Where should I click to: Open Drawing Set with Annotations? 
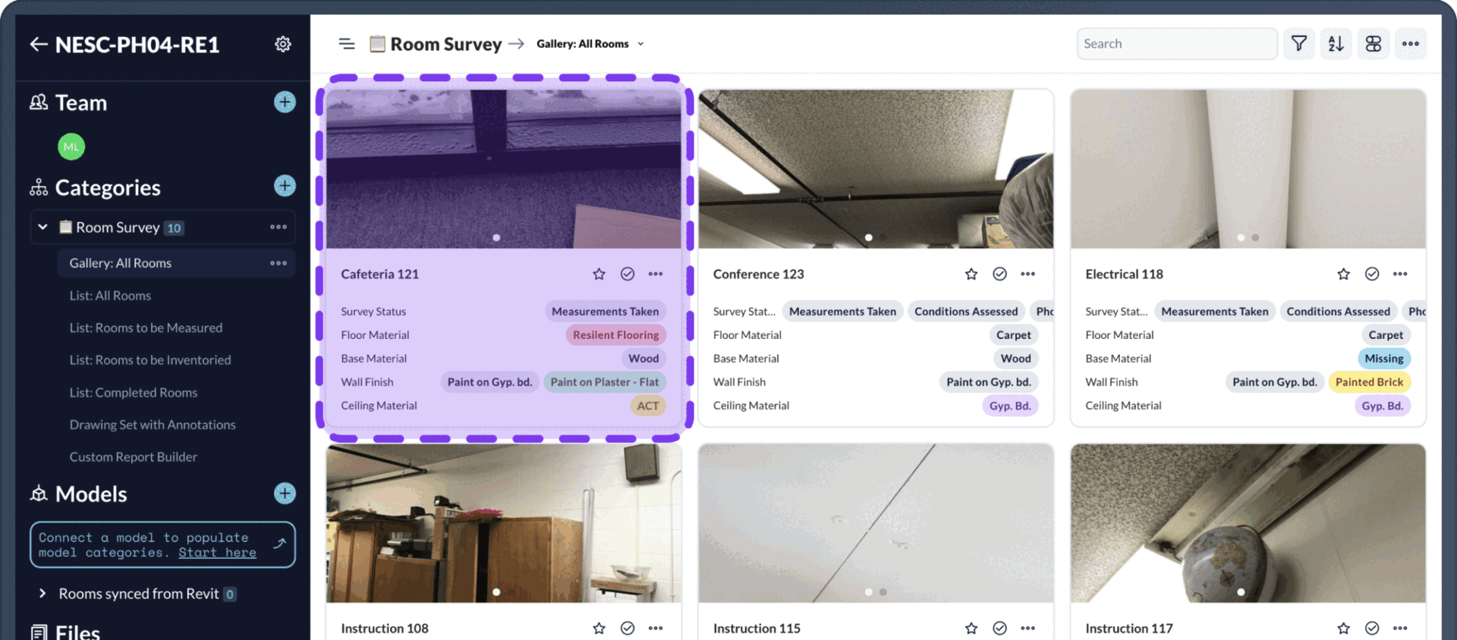coord(153,425)
